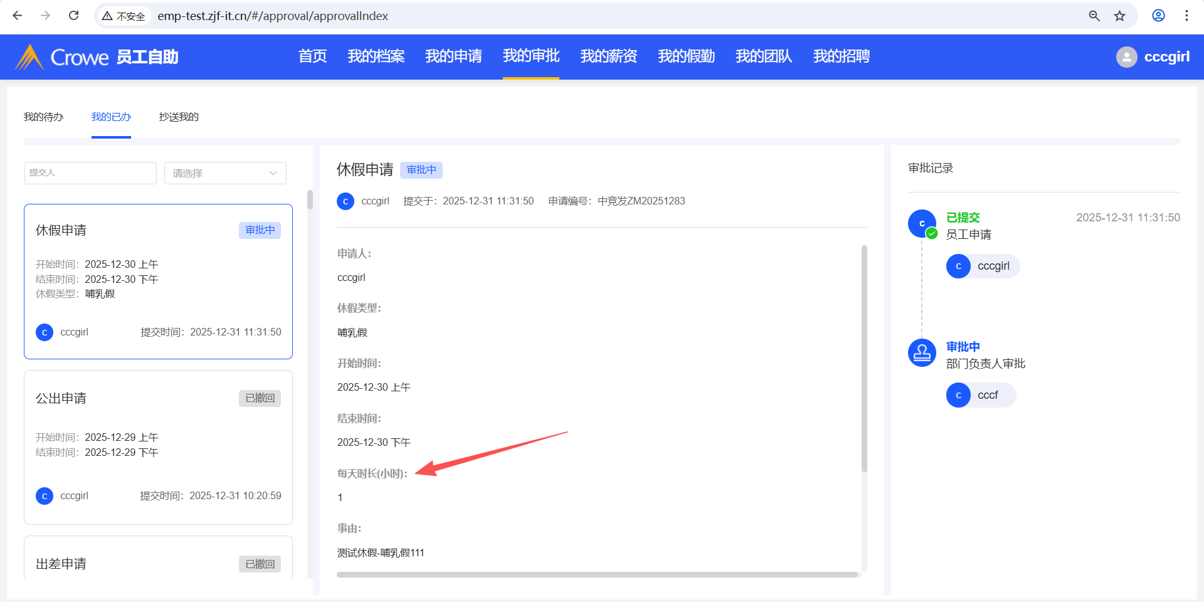Click the 开始时间 2025-12-29 上午 line
The image size is (1204, 602).
coord(97,438)
